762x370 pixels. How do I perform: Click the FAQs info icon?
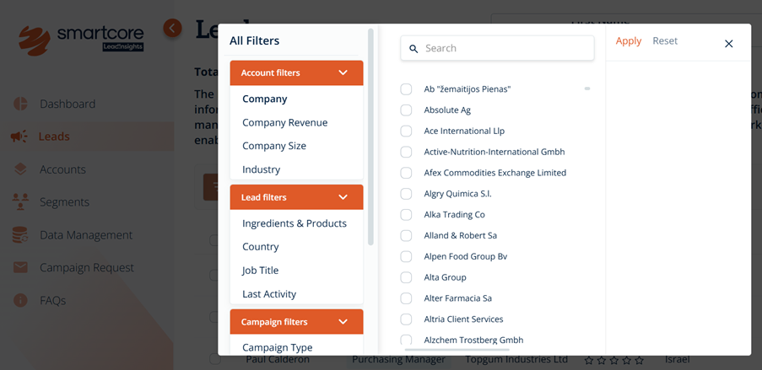(x=21, y=300)
